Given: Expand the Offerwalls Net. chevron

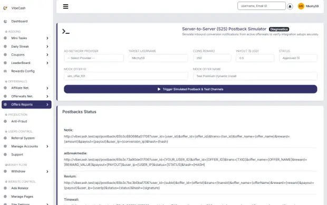Looking at the screenshot, I should (x=47, y=96).
